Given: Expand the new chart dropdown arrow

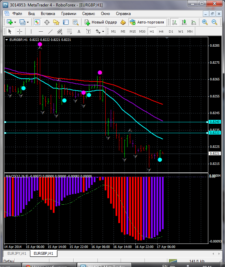Looking at the screenshot, I should point(15,22).
